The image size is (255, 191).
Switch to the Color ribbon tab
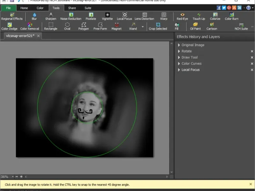coord(40,8)
